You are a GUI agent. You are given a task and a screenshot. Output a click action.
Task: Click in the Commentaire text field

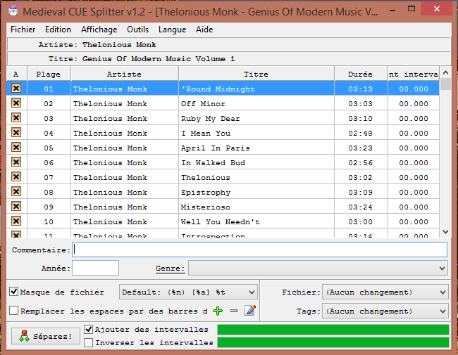[x=259, y=250]
